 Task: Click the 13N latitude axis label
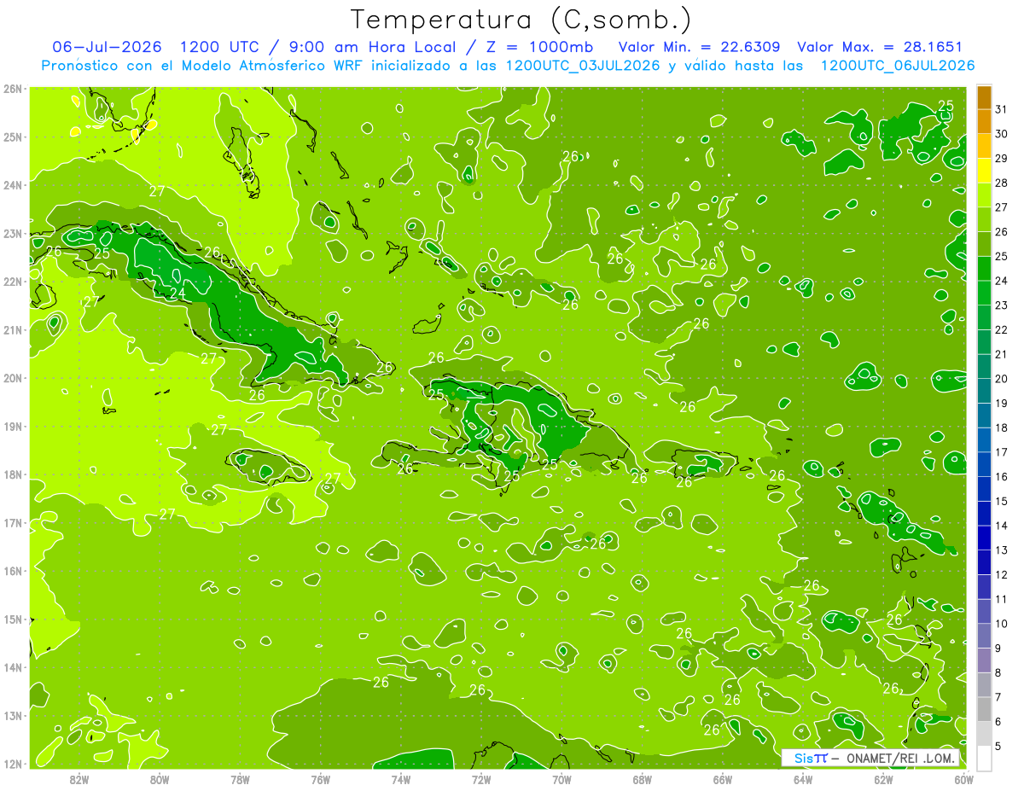click(x=12, y=715)
